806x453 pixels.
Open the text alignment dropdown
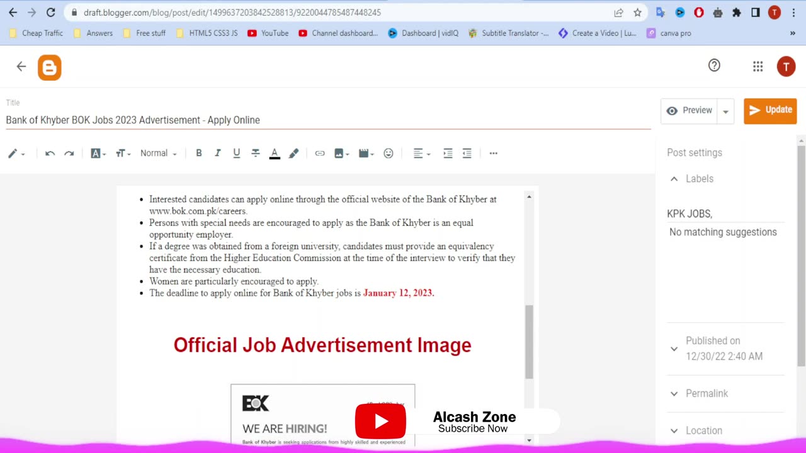tap(421, 154)
